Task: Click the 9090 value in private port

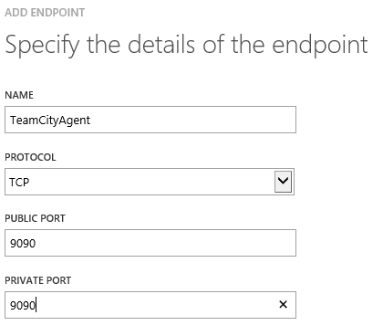Action: click(x=23, y=305)
